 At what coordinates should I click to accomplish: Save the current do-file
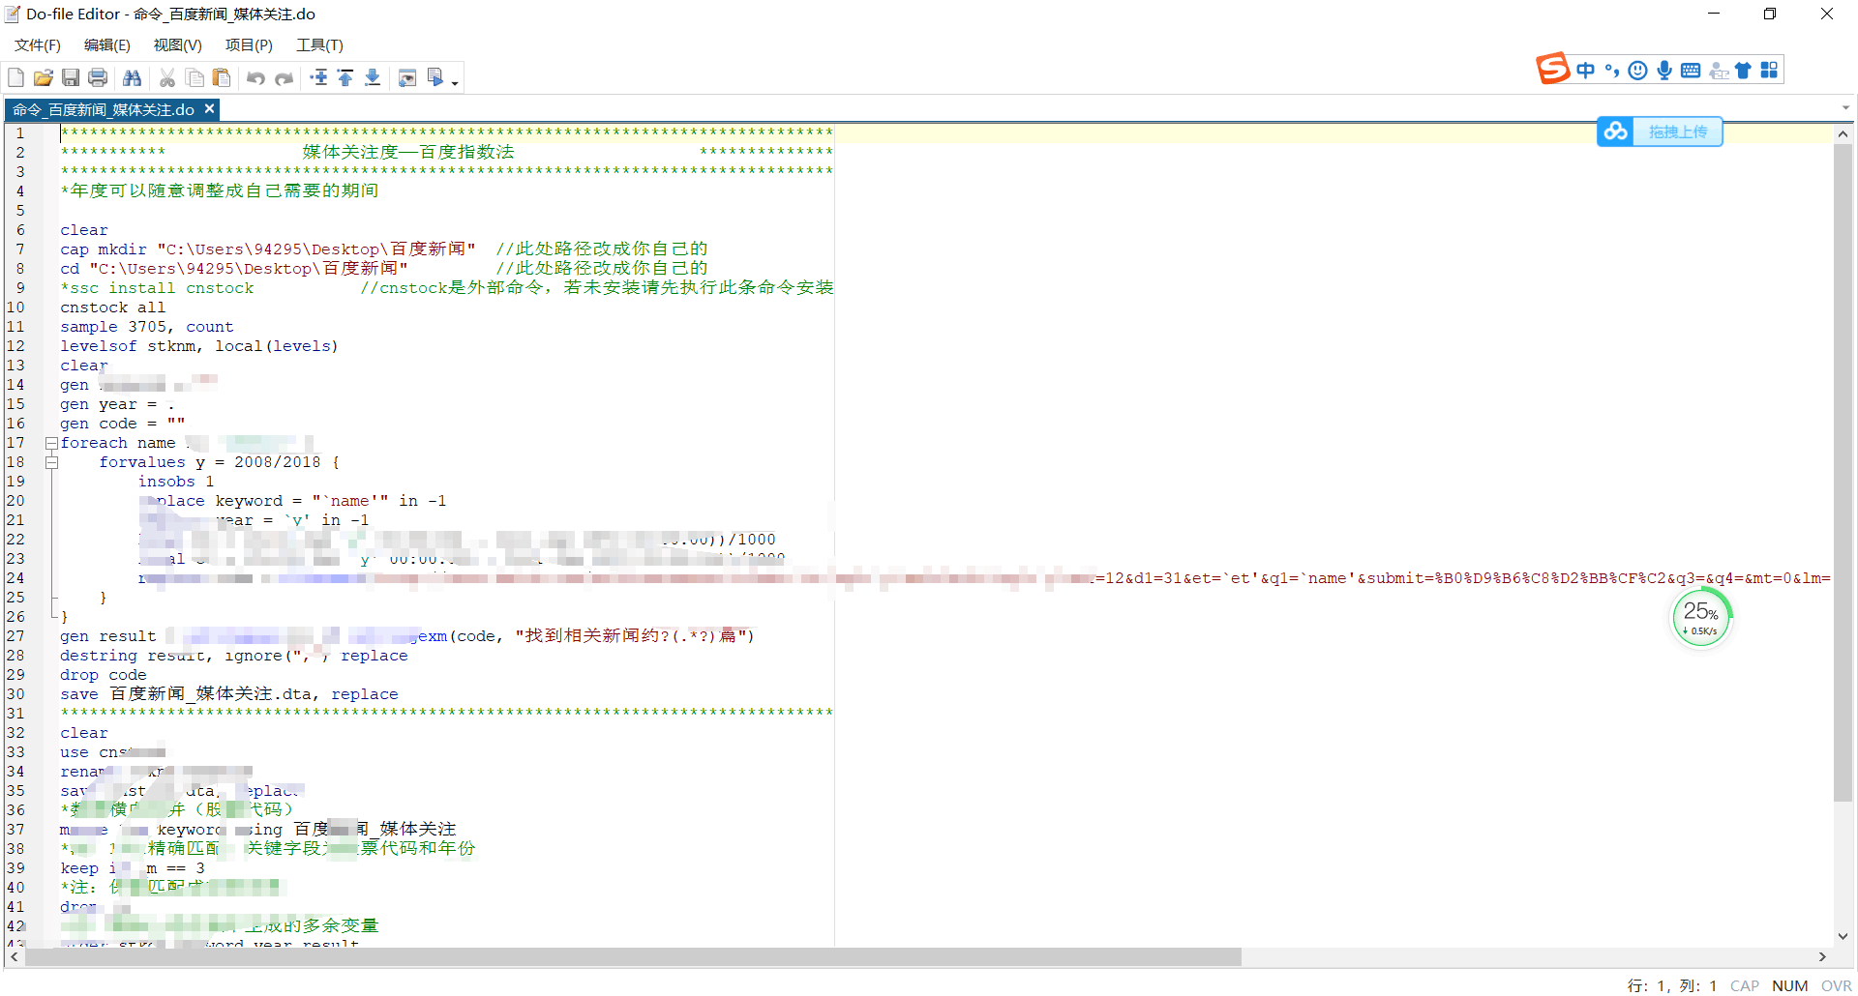pyautogui.click(x=71, y=77)
